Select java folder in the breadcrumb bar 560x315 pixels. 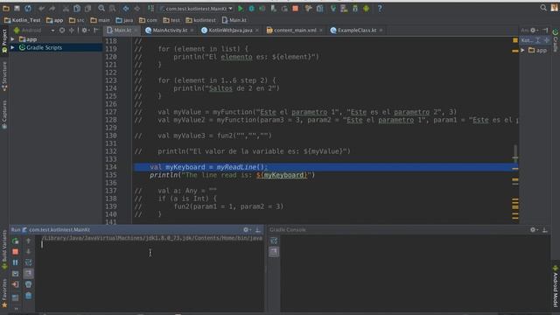[124, 20]
